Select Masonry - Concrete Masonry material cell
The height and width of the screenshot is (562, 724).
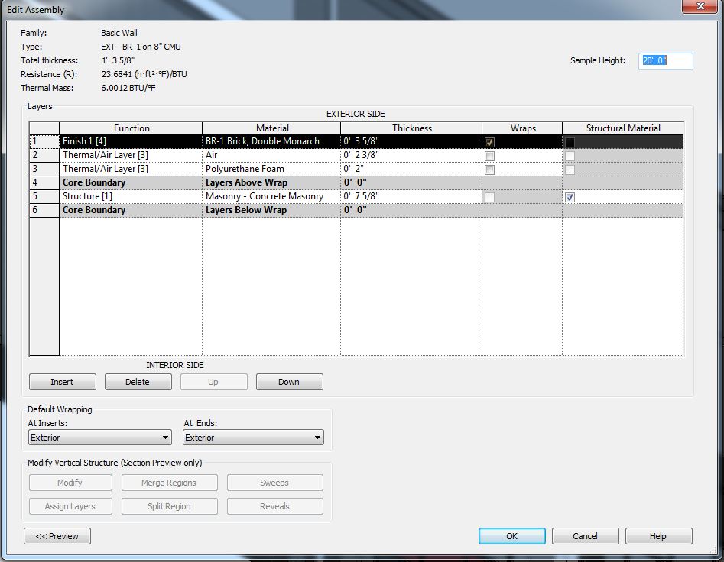pos(271,196)
